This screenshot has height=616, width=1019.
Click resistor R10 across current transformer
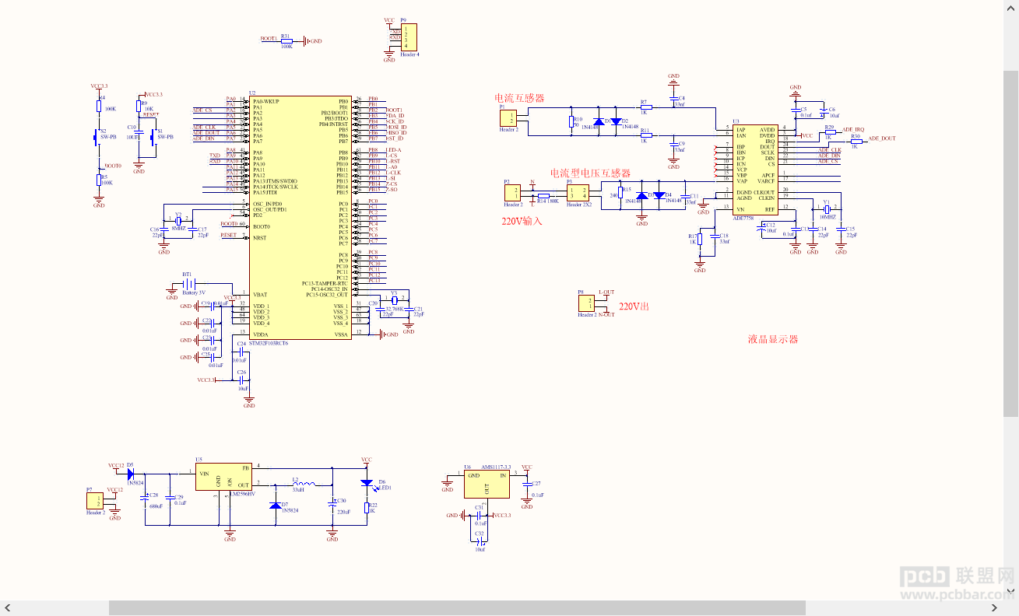[572, 122]
